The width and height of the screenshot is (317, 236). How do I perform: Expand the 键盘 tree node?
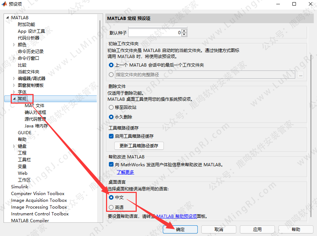(x=14, y=146)
